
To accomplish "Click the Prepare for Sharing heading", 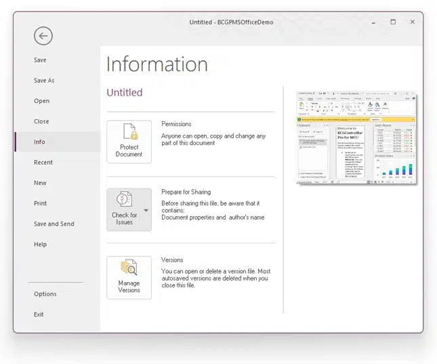I will click(x=186, y=192).
